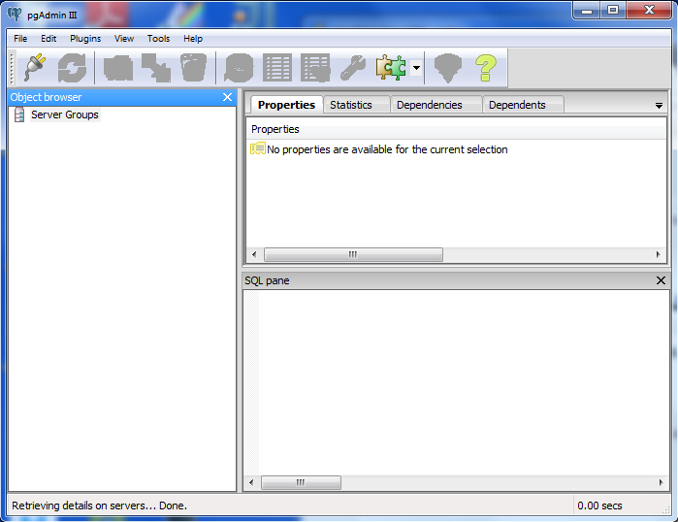Viewport: 678px width, 522px height.
Task: Click the Drop object trash icon
Action: (193, 68)
